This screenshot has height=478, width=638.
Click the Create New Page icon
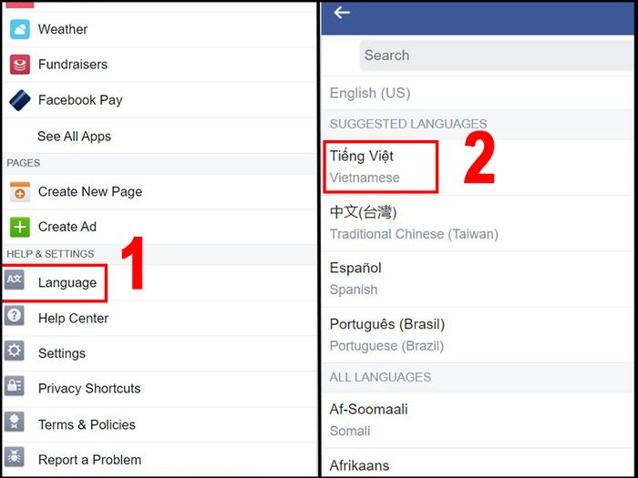click(x=19, y=192)
